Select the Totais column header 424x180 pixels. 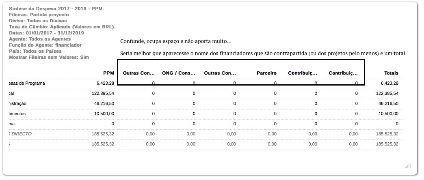pos(391,73)
